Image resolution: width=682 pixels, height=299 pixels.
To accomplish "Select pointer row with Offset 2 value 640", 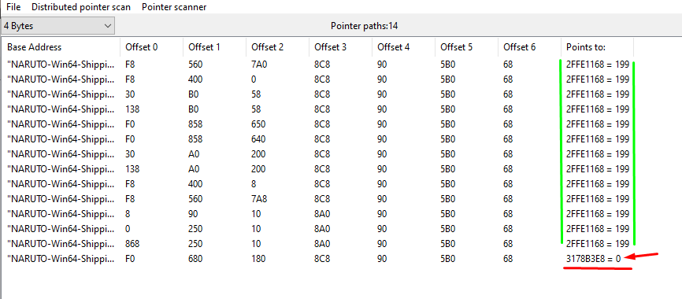I will tap(318, 139).
